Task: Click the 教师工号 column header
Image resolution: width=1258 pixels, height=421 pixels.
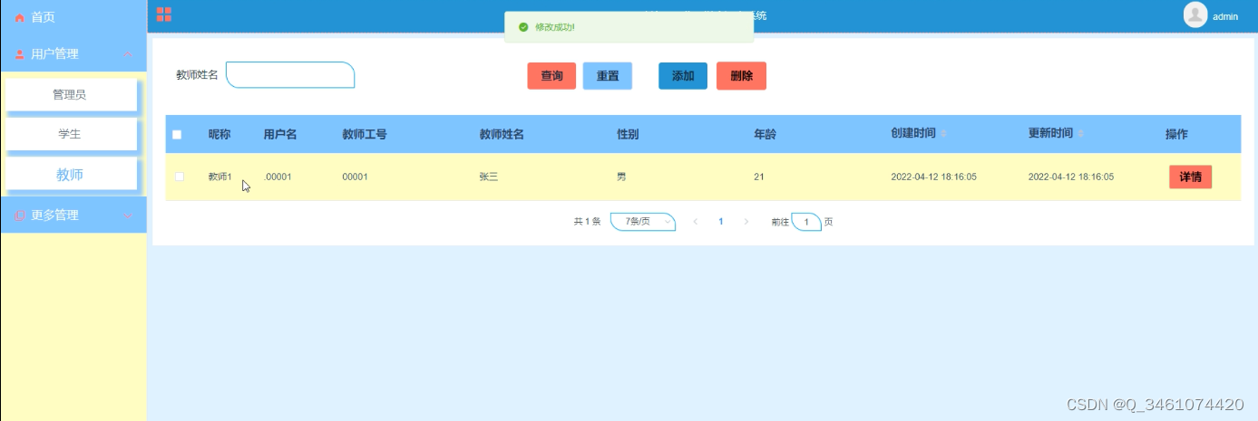Action: (365, 134)
